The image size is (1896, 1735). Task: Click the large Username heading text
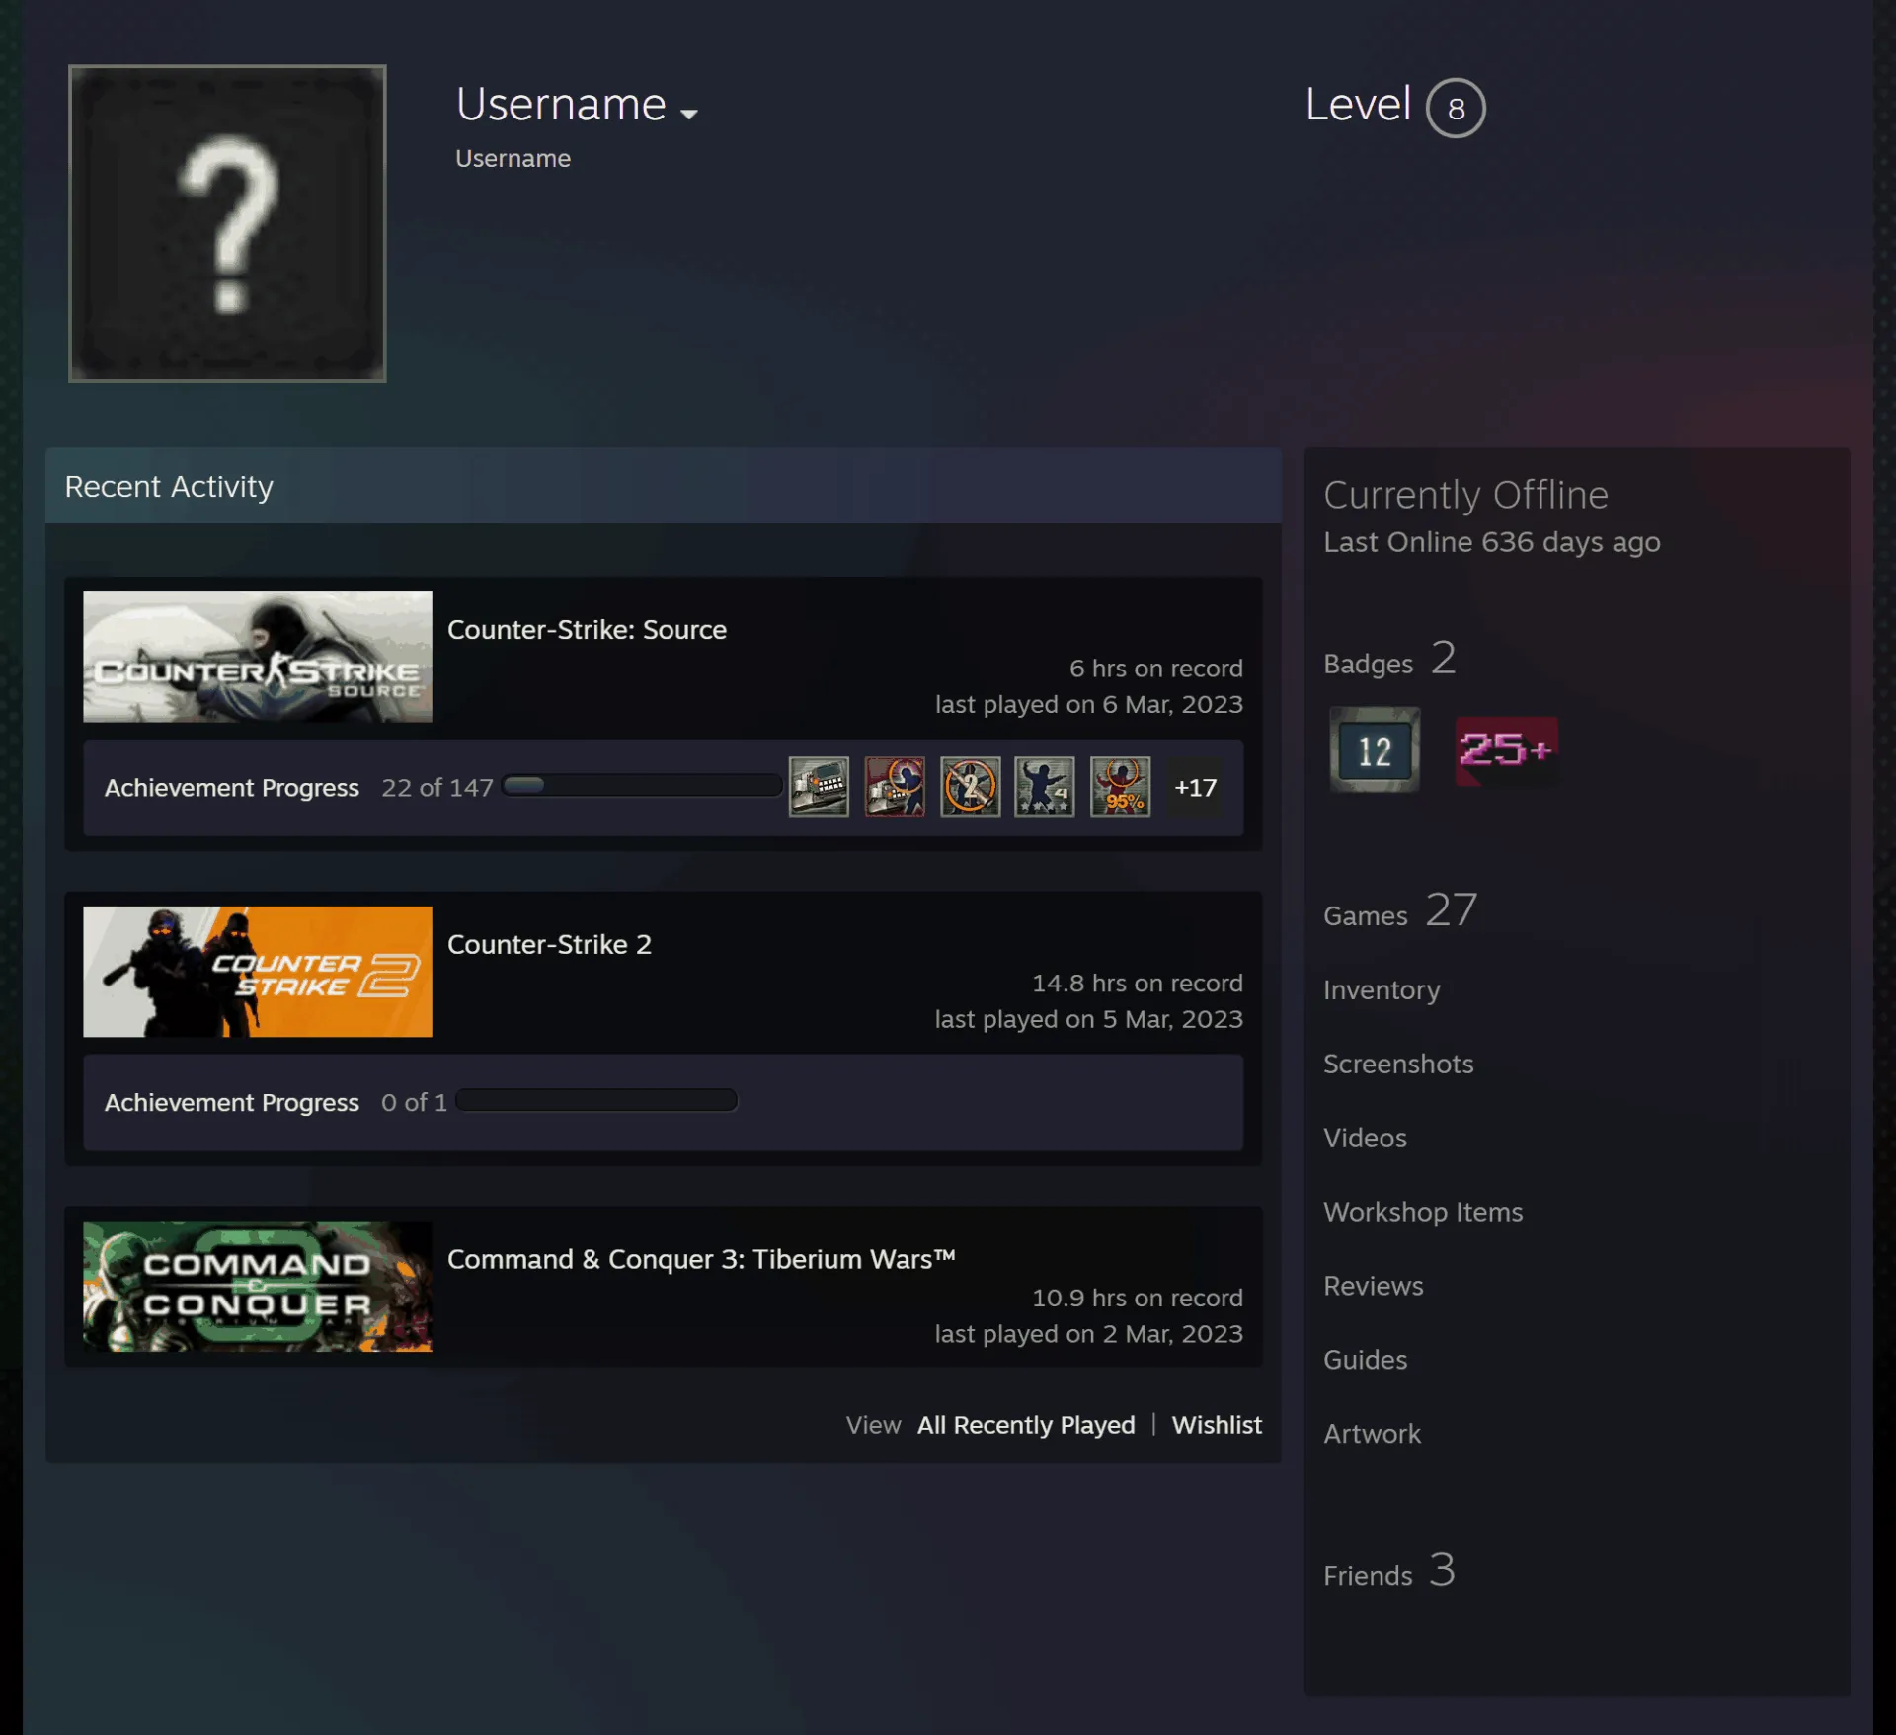(x=561, y=105)
